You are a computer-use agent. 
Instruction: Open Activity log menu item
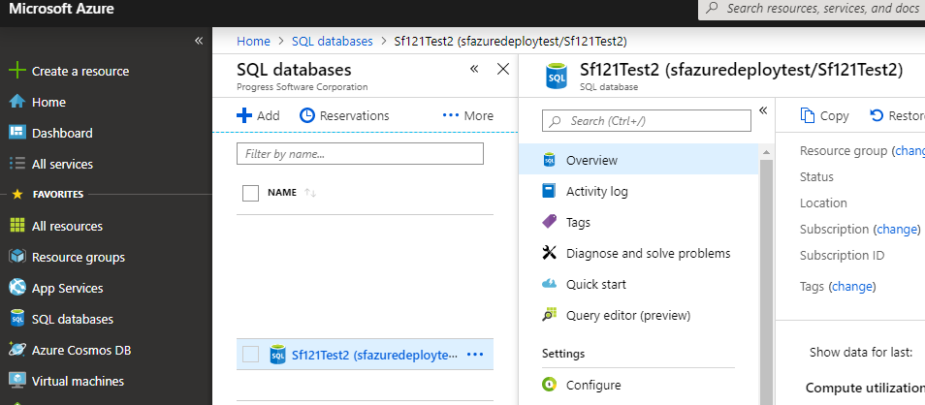[x=596, y=191]
